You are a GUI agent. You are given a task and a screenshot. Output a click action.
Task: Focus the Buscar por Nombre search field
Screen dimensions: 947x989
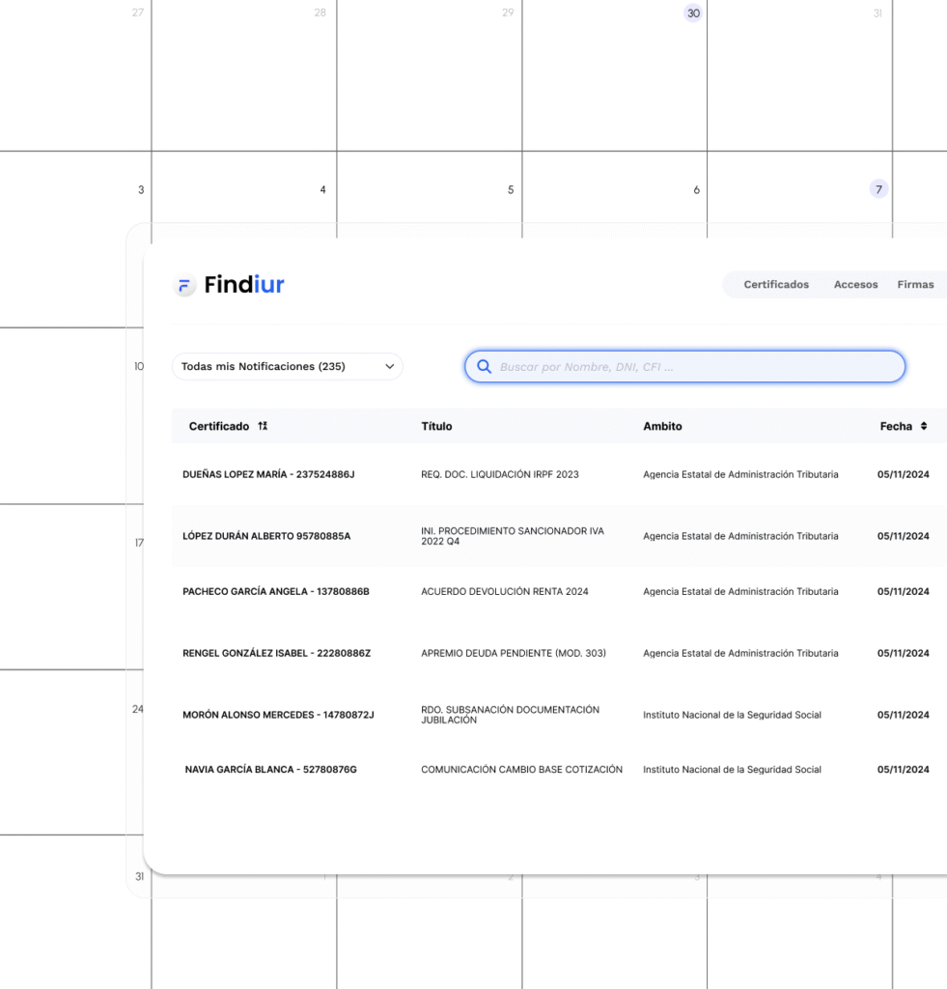point(695,367)
